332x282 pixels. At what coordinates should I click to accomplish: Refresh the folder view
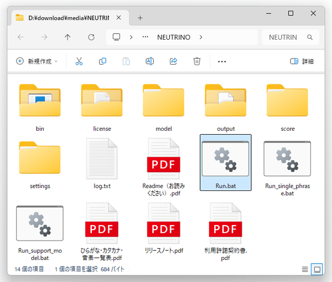(91, 37)
